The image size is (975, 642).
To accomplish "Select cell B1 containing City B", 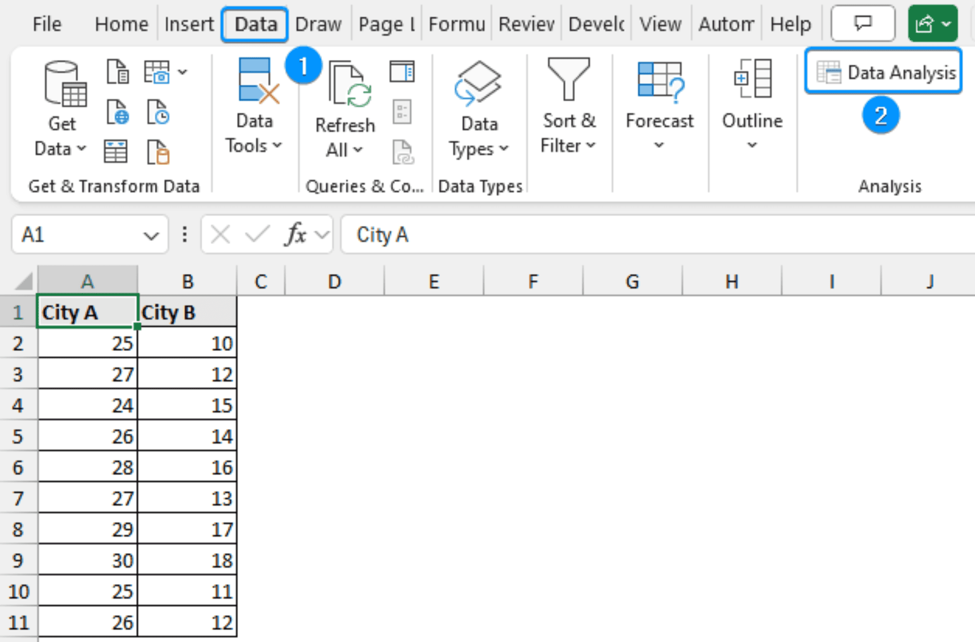I will tap(188, 312).
